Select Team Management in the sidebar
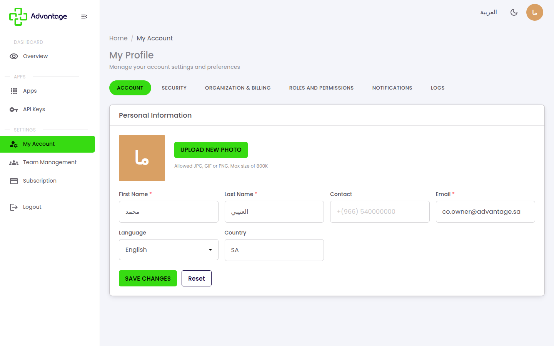 (x=48, y=163)
